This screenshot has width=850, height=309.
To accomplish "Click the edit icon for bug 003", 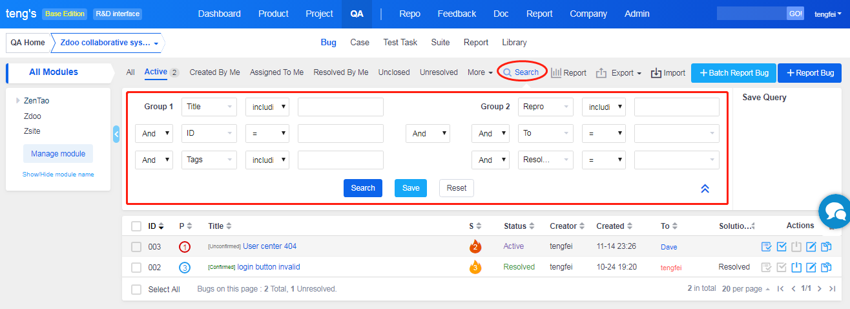I will click(811, 246).
